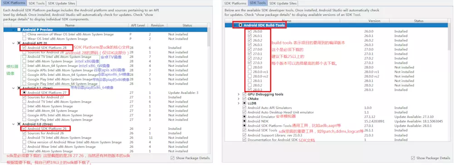Check China version of Wear OS system image
This screenshot has height=165, width=454.
pyautogui.click(x=25, y=34)
